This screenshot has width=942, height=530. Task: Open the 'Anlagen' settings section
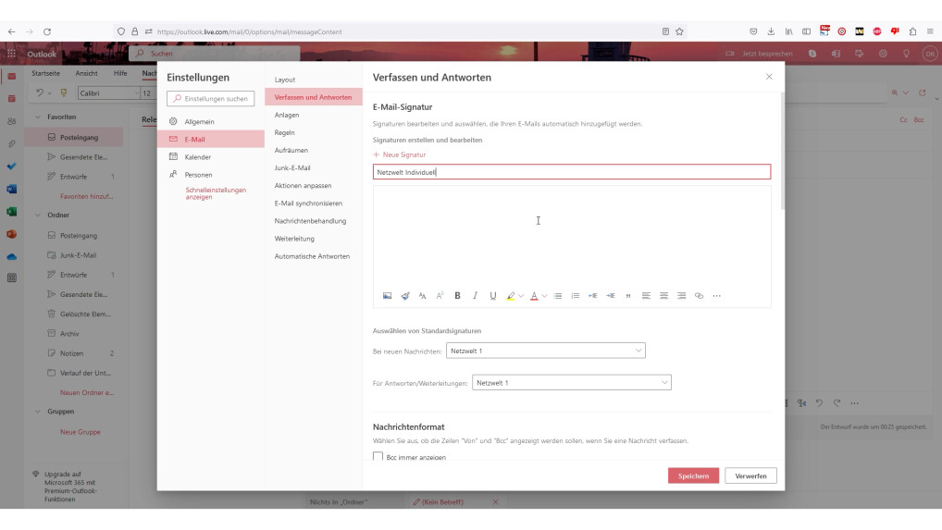tap(287, 115)
